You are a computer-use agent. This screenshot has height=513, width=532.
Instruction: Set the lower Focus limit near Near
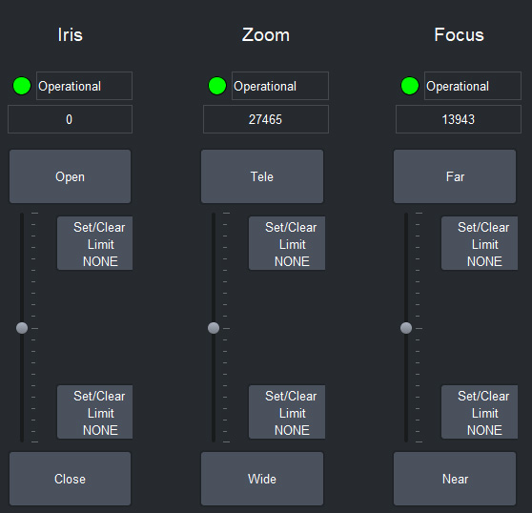[x=480, y=412]
